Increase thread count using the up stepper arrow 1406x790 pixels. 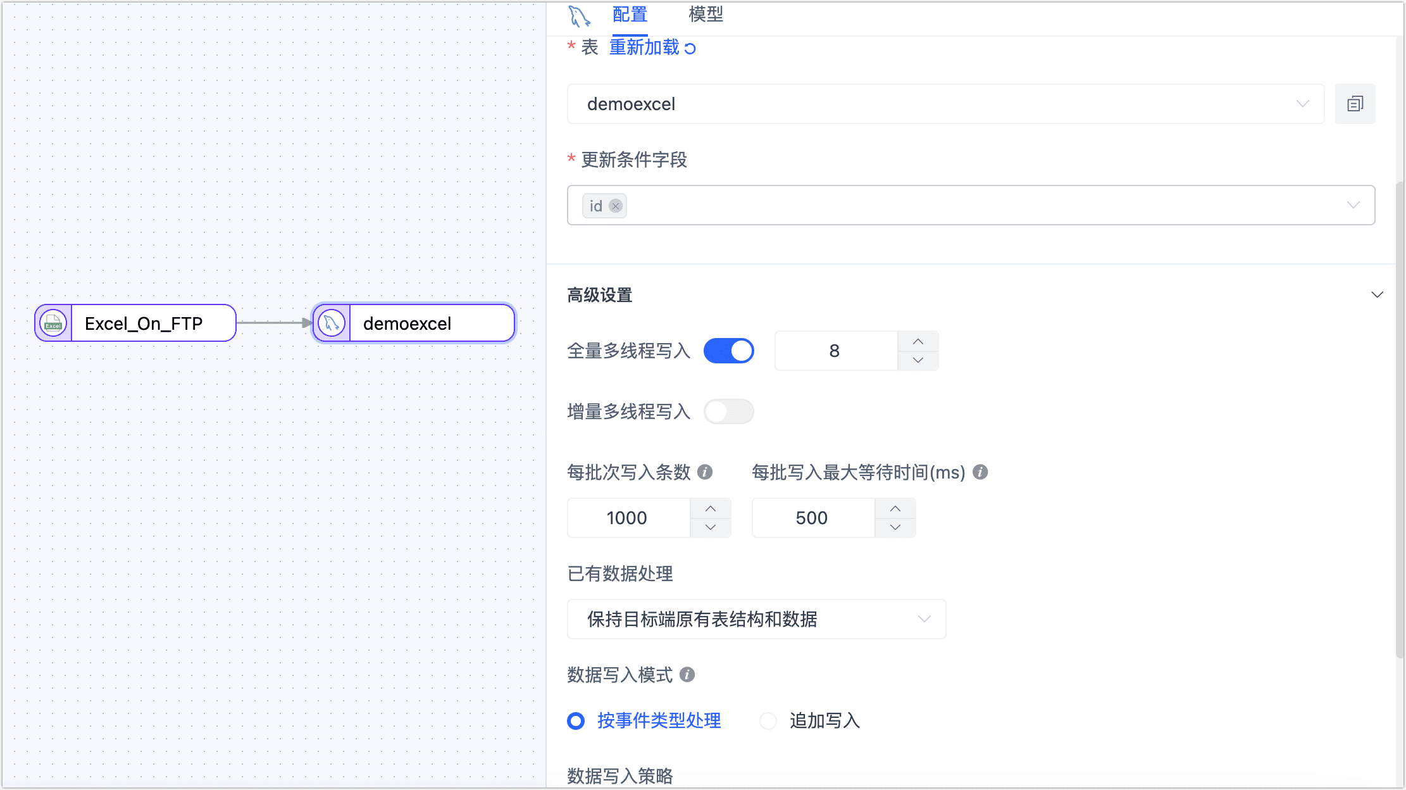918,342
